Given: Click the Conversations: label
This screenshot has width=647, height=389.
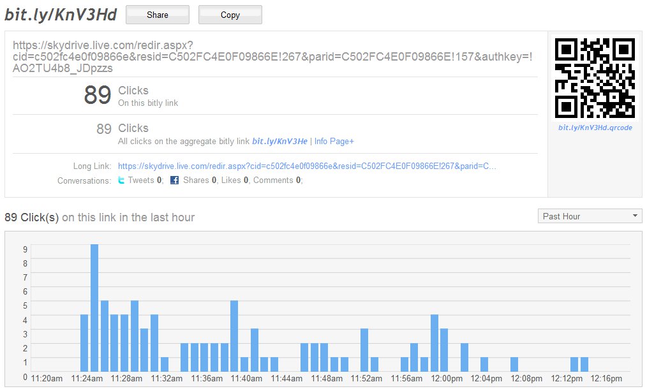Looking at the screenshot, I should pyautogui.click(x=84, y=180).
